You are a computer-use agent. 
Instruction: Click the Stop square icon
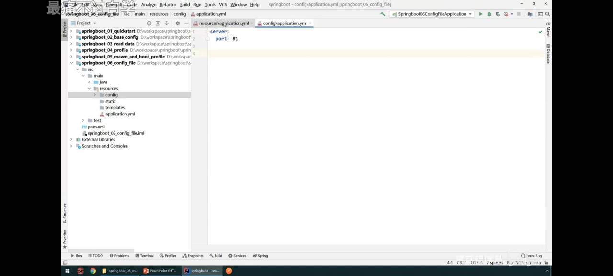(519, 14)
